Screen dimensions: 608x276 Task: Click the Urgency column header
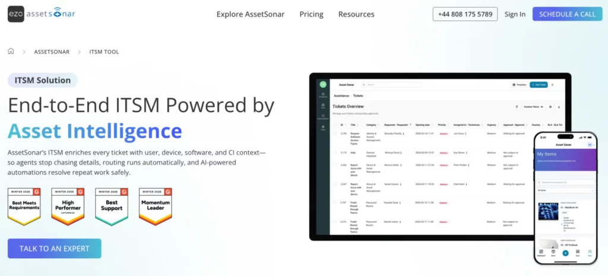pyautogui.click(x=492, y=125)
